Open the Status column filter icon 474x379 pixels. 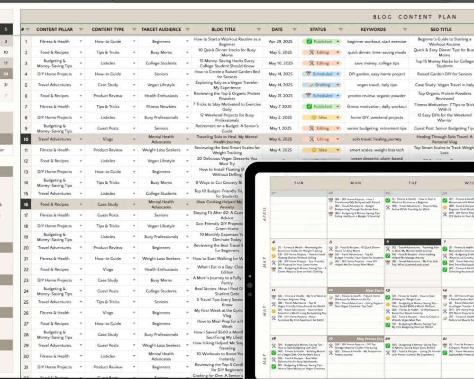341,30
